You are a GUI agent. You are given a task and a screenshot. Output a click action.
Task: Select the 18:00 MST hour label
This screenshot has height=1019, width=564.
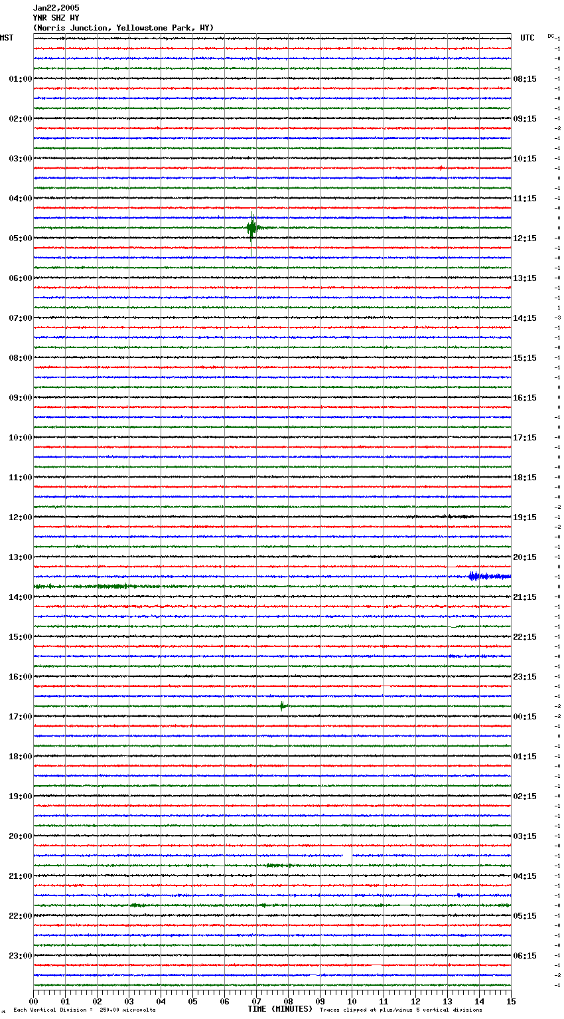[21, 757]
